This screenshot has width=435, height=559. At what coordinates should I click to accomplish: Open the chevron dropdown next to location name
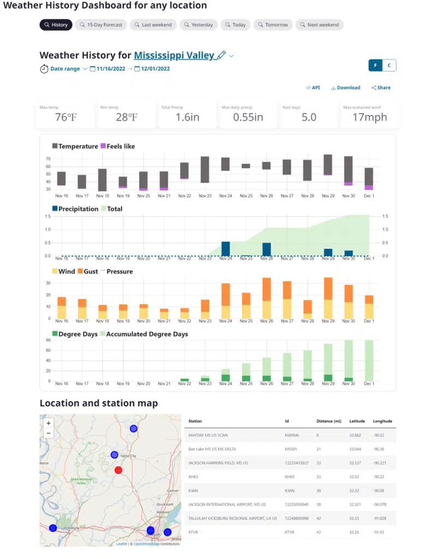[x=231, y=56]
